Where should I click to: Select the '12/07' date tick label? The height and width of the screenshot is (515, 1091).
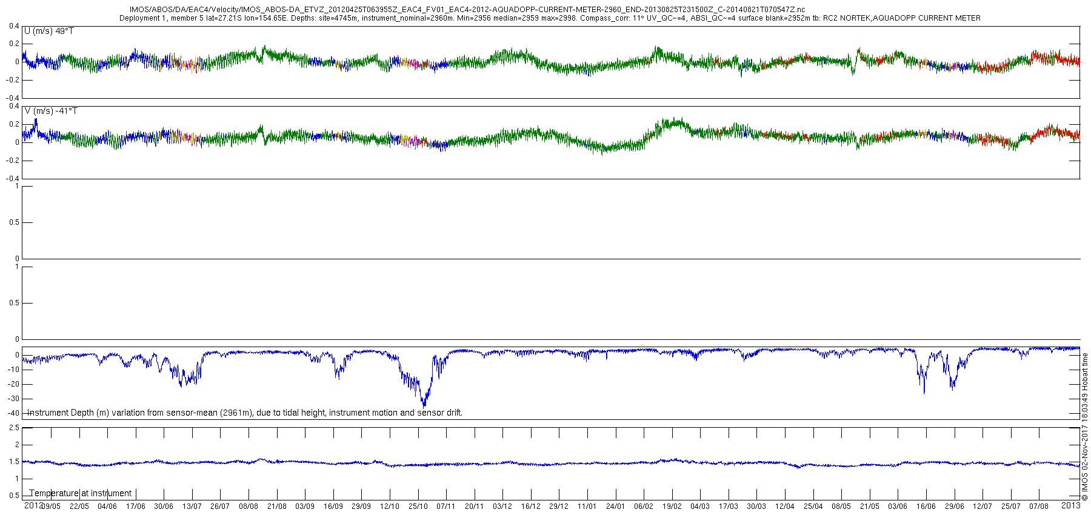(x=983, y=507)
